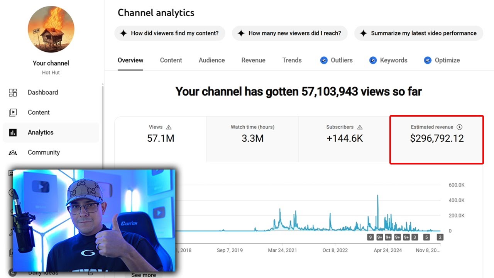Image resolution: width=494 pixels, height=278 pixels.
Task: Open the Audience tab
Action: coord(211,60)
